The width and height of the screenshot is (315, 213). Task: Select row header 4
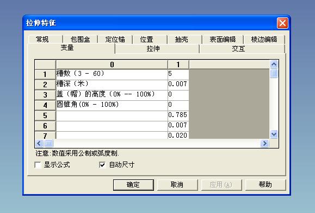tap(45, 105)
